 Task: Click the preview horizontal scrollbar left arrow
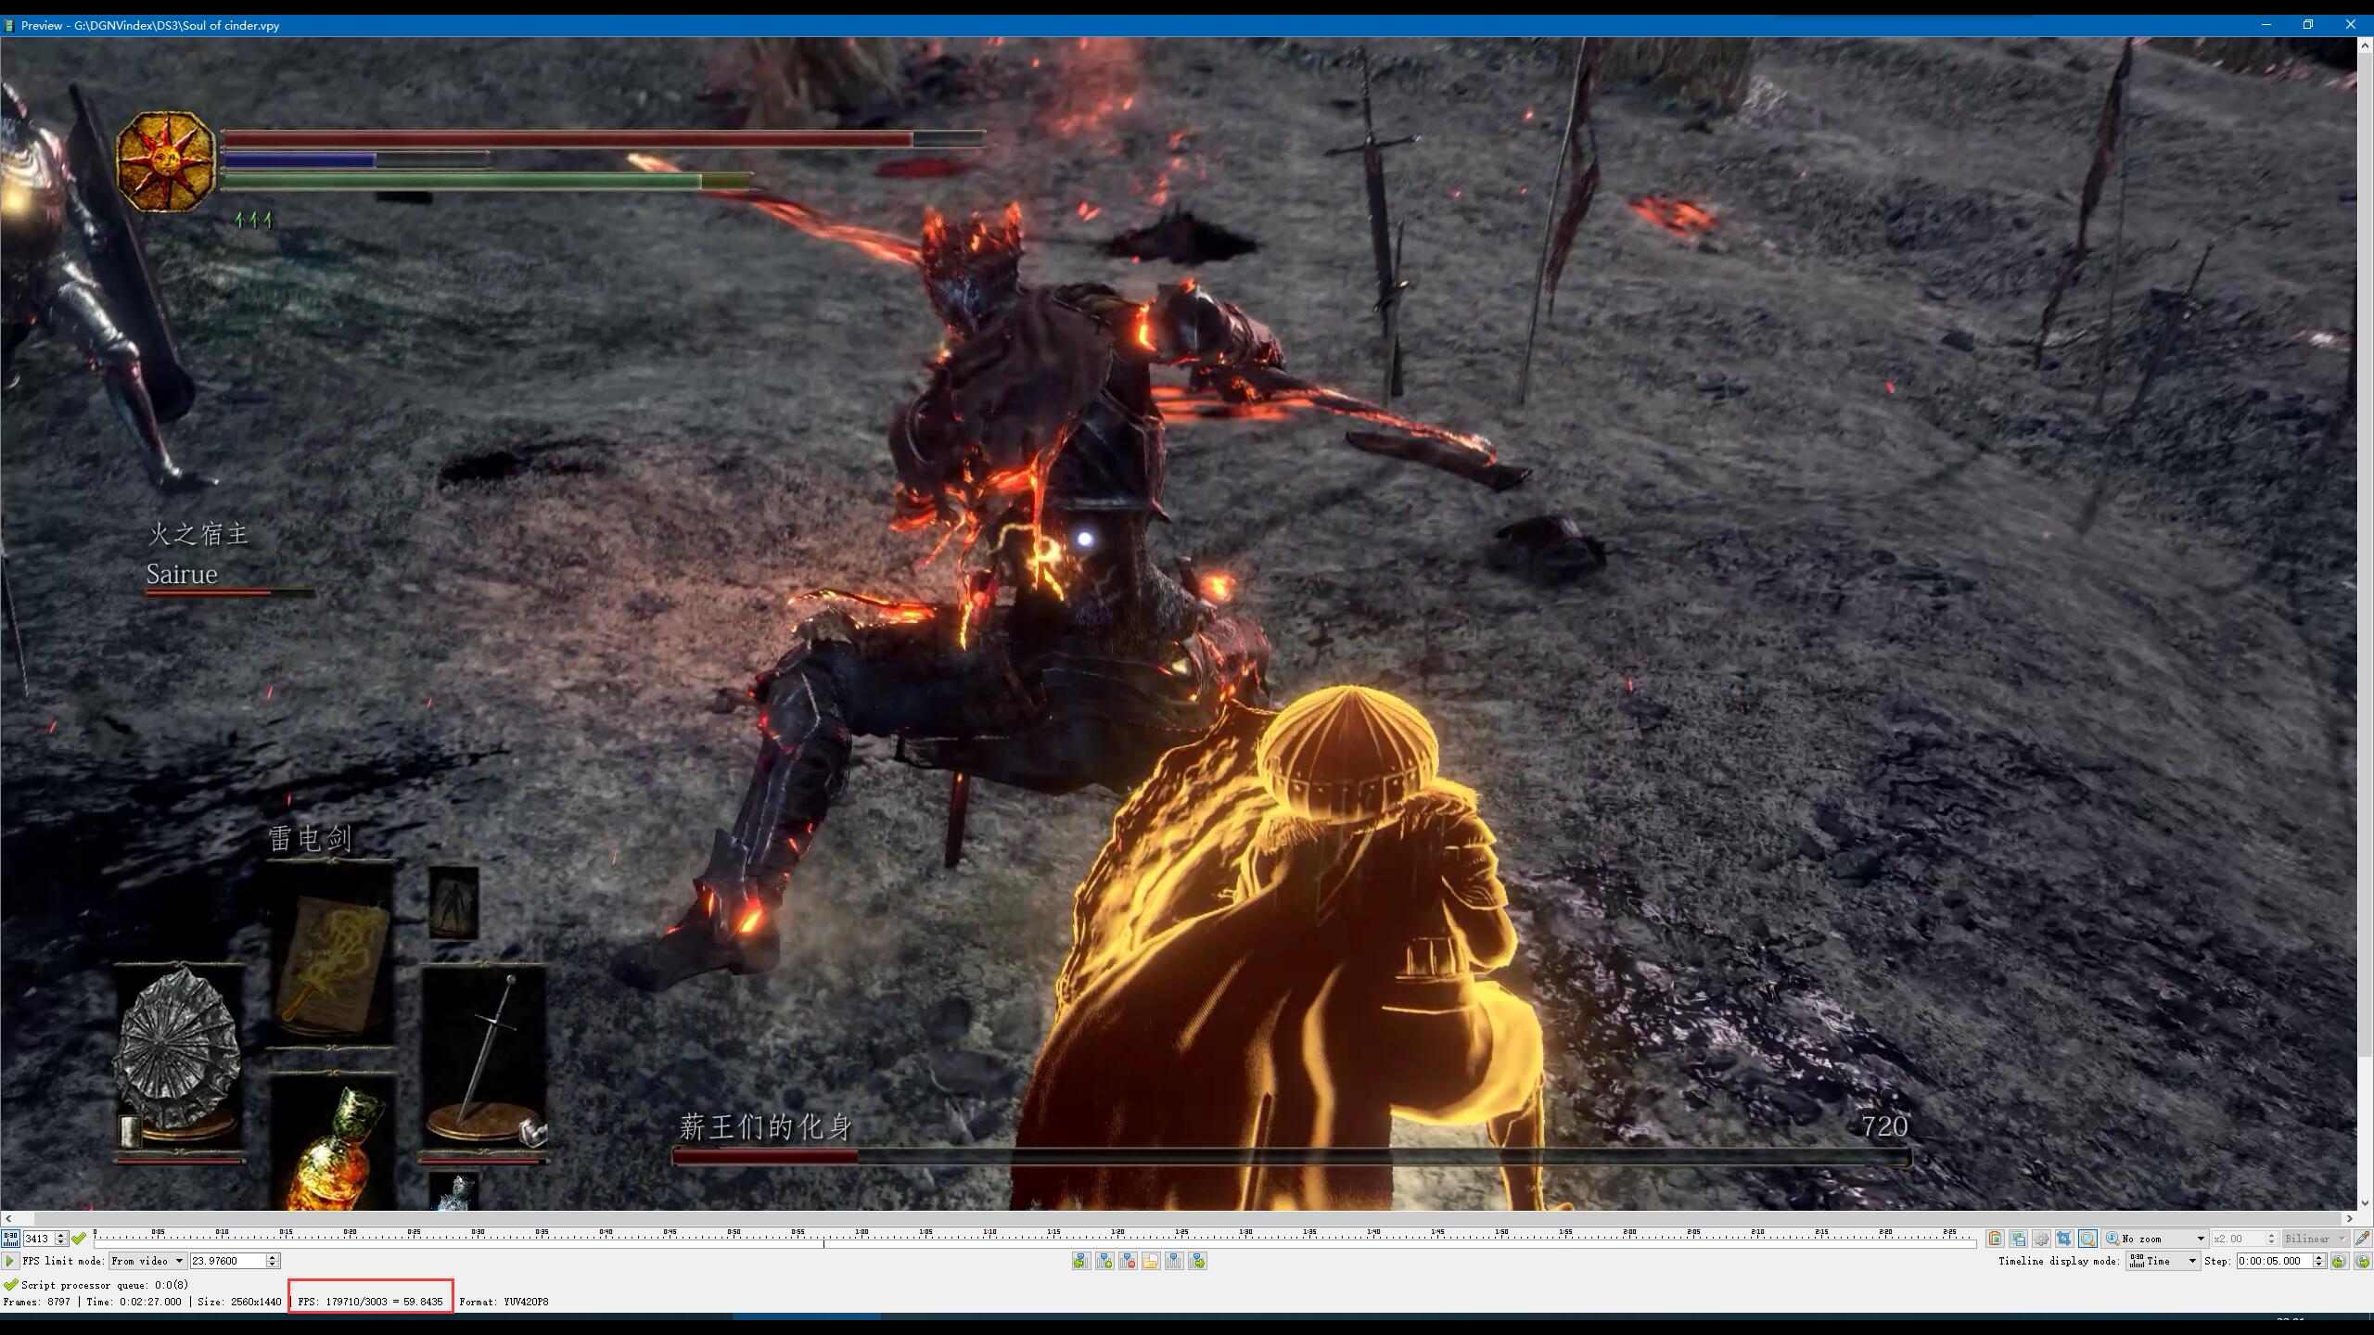click(7, 1218)
